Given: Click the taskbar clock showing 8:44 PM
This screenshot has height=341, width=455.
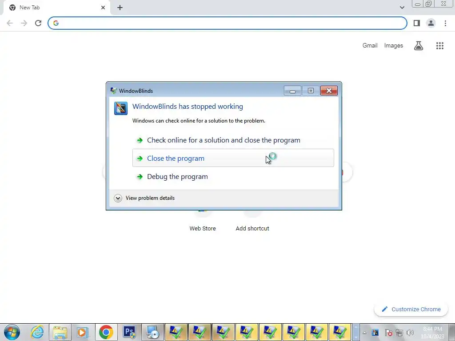Looking at the screenshot, I should click(432, 332).
